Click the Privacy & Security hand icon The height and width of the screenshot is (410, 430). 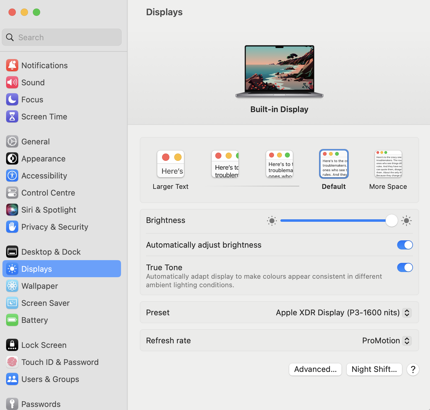point(12,227)
